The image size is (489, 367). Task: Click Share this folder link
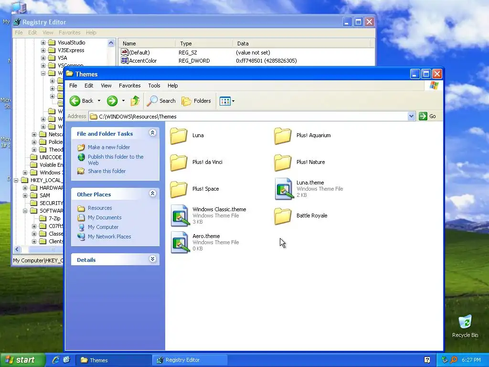click(106, 171)
